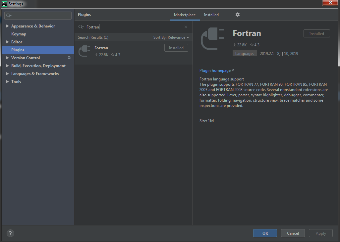Expand the Tools tree item
340x242 pixels.
tap(7, 81)
